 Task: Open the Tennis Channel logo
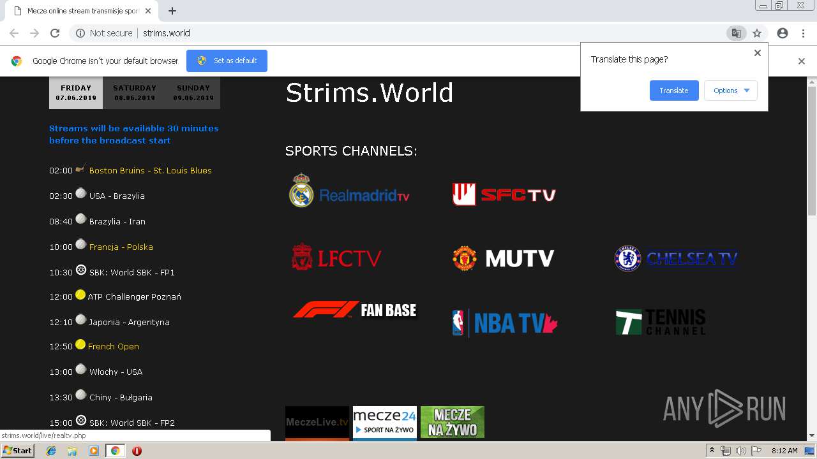pyautogui.click(x=661, y=322)
